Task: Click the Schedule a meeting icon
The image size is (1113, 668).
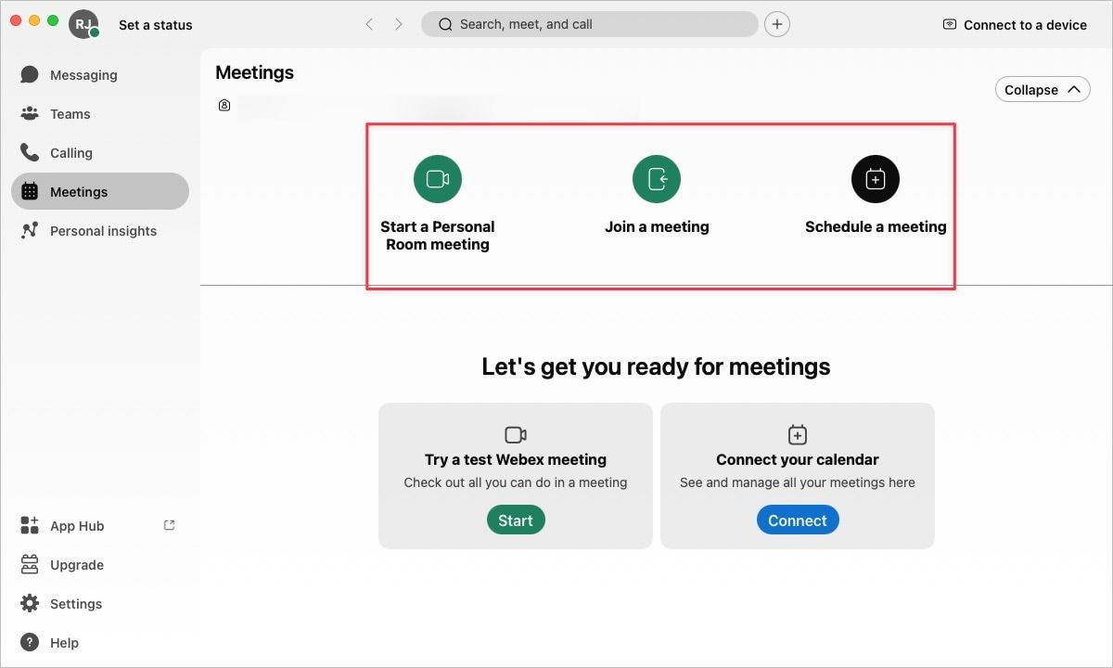Action: click(x=875, y=179)
